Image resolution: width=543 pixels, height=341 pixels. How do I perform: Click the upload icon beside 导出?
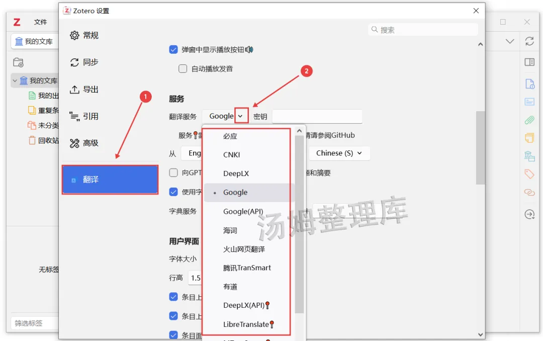pos(74,90)
